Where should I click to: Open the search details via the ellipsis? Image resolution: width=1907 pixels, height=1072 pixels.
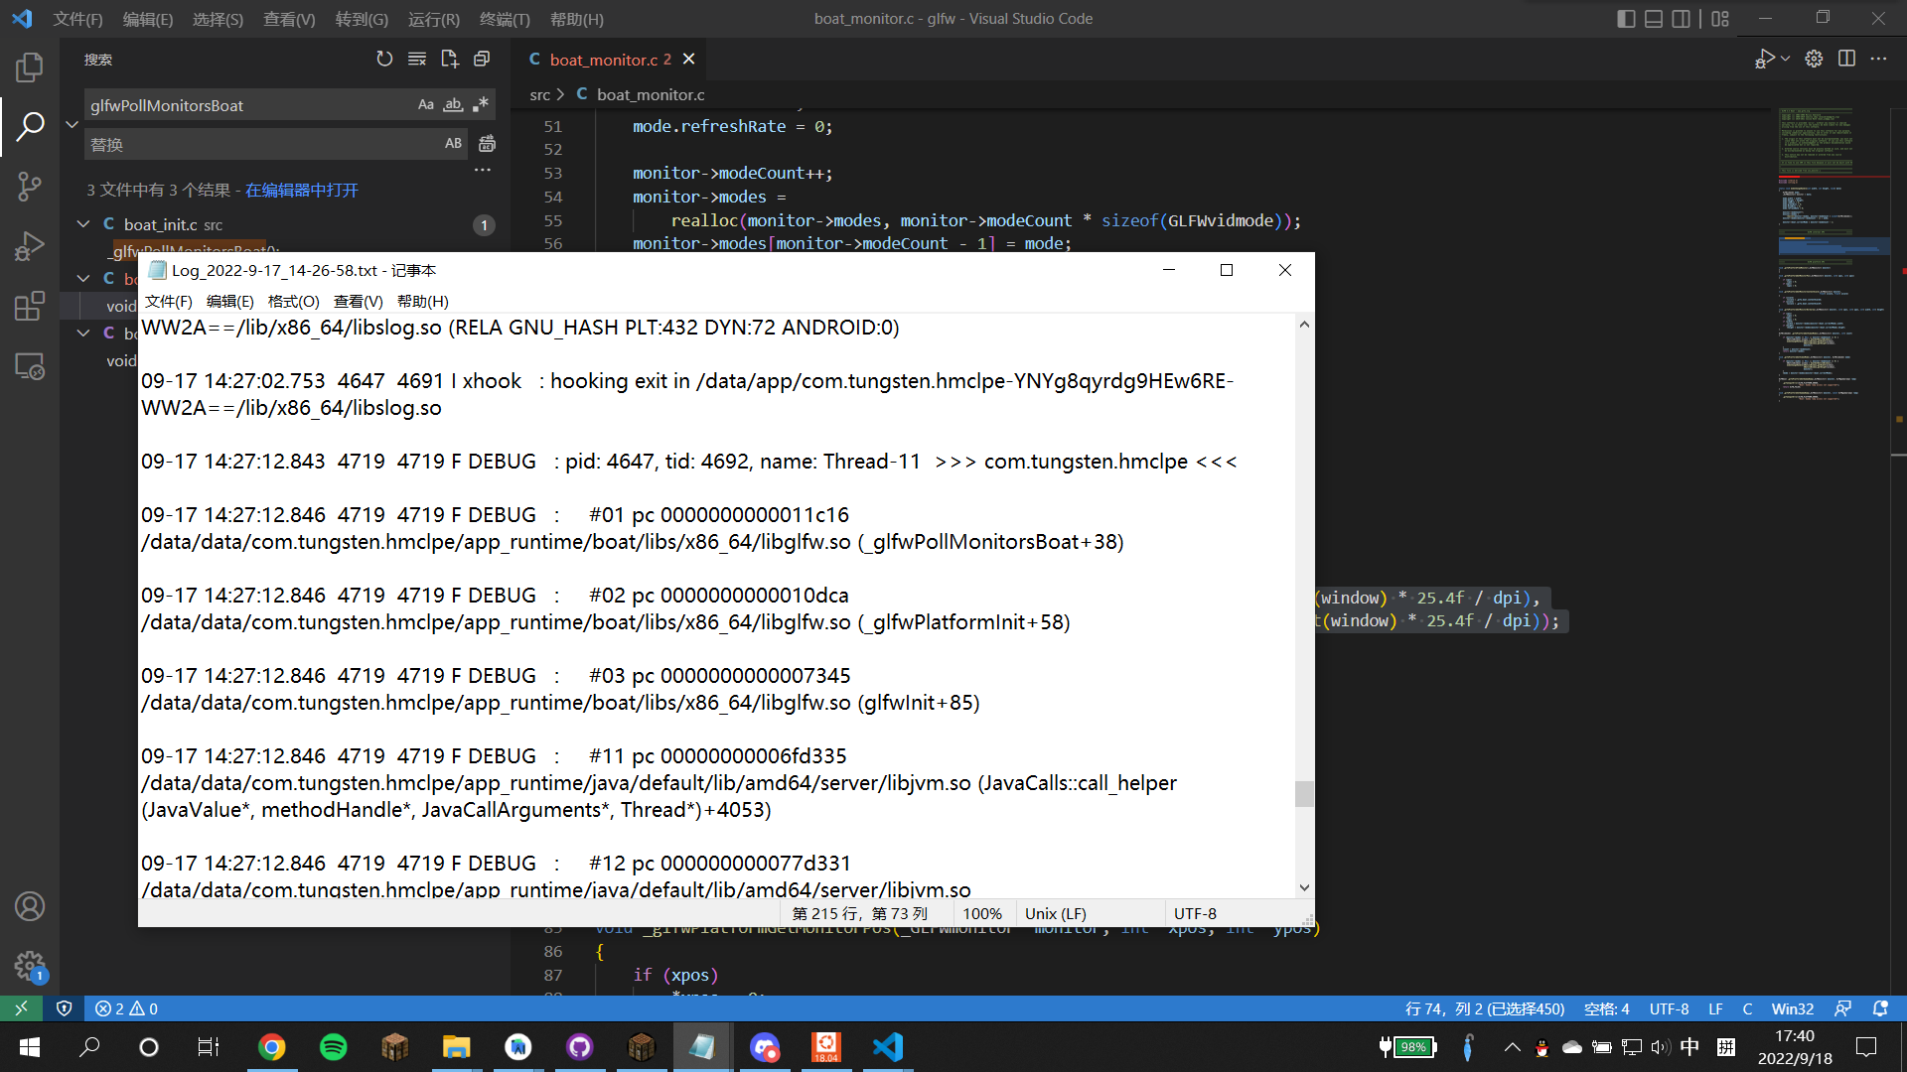pyautogui.click(x=483, y=170)
